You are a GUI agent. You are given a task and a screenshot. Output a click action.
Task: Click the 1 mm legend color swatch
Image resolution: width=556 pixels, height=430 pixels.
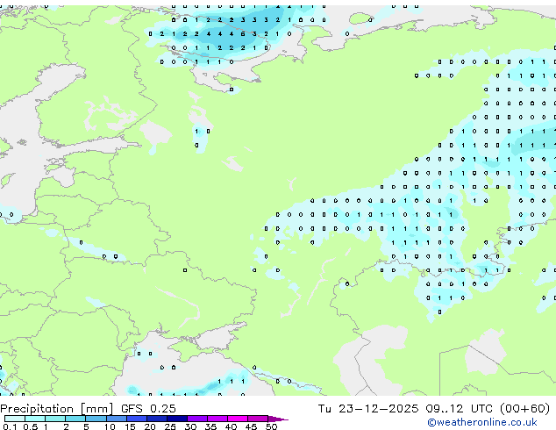pyautogui.click(x=55, y=419)
